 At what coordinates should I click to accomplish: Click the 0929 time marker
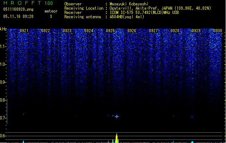[196, 31]
